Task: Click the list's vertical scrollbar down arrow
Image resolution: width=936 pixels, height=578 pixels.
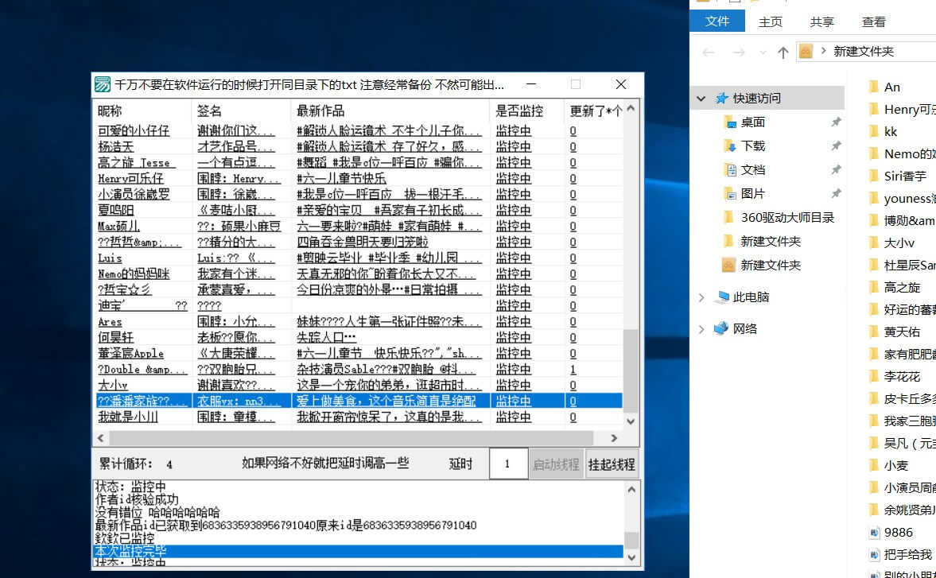Action: pyautogui.click(x=631, y=421)
